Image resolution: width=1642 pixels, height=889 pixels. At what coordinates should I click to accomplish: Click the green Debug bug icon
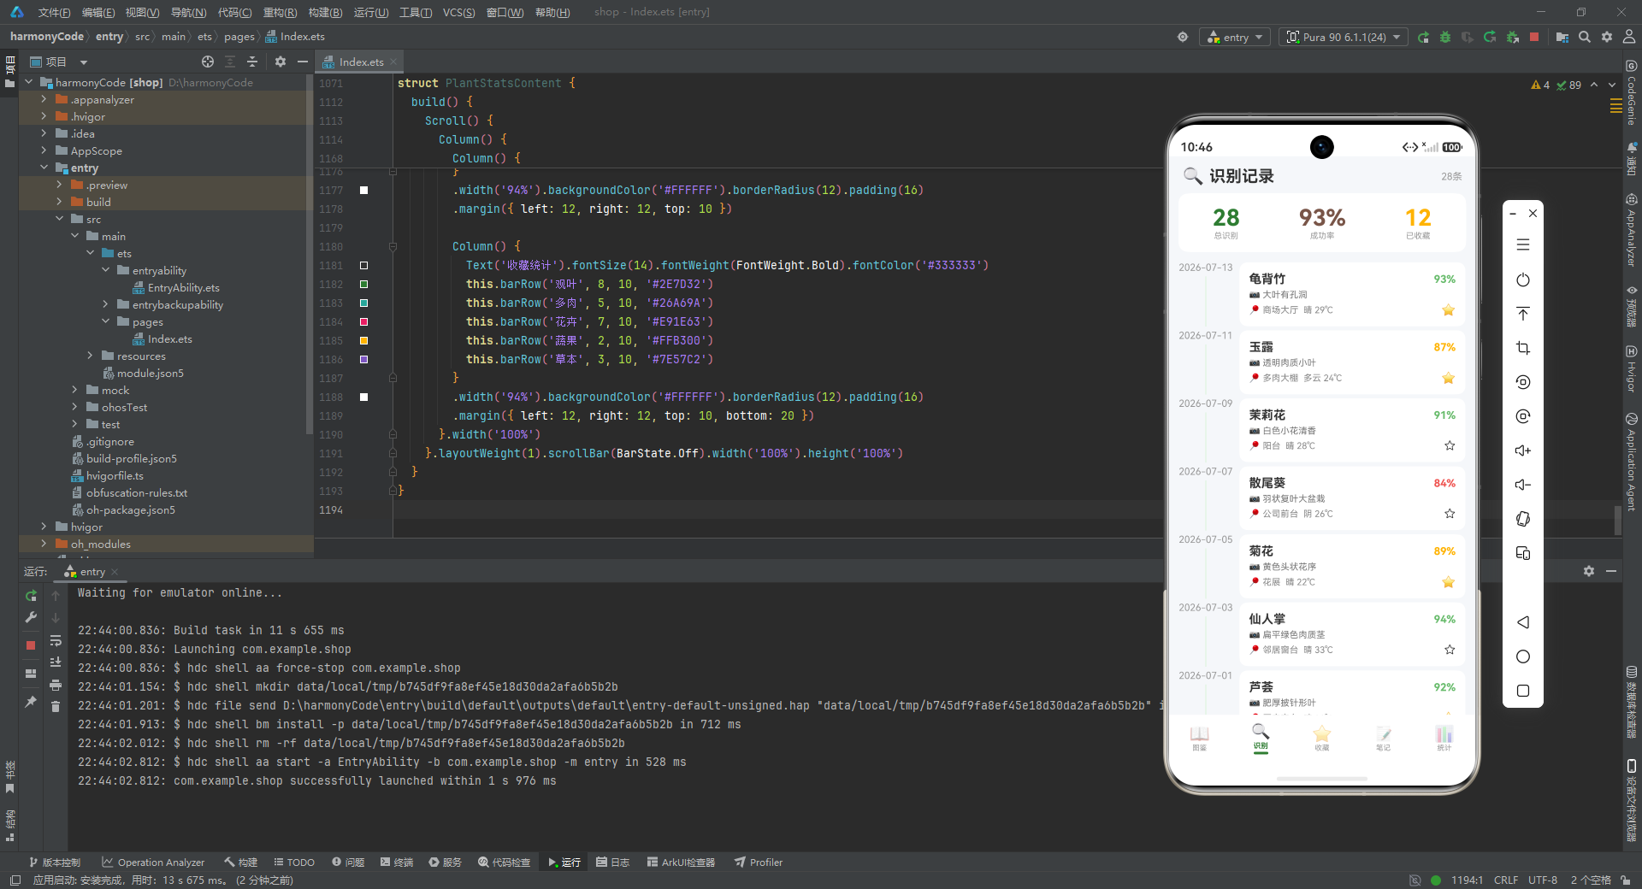tap(1445, 38)
